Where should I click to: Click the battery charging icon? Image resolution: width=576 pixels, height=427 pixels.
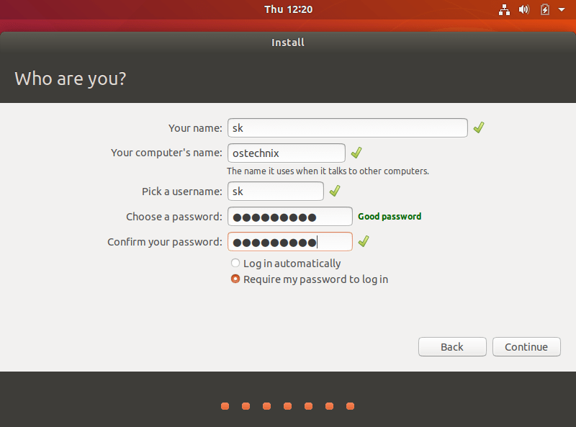click(x=545, y=9)
